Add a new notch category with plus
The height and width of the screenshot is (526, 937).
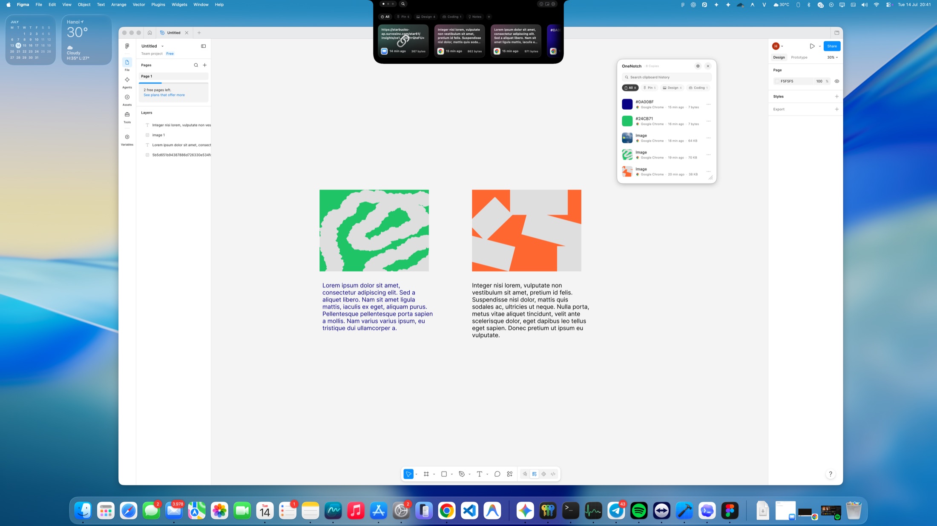tap(489, 17)
